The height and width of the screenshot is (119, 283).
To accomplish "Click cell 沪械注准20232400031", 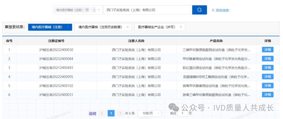I will [56, 95].
